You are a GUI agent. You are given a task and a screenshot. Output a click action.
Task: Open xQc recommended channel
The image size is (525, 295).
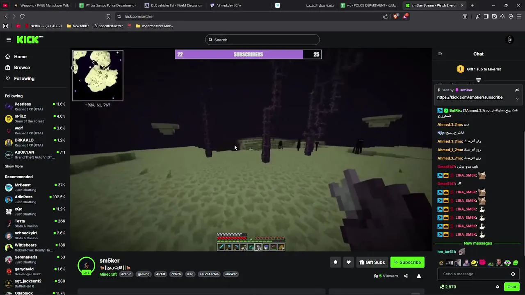tap(35, 211)
